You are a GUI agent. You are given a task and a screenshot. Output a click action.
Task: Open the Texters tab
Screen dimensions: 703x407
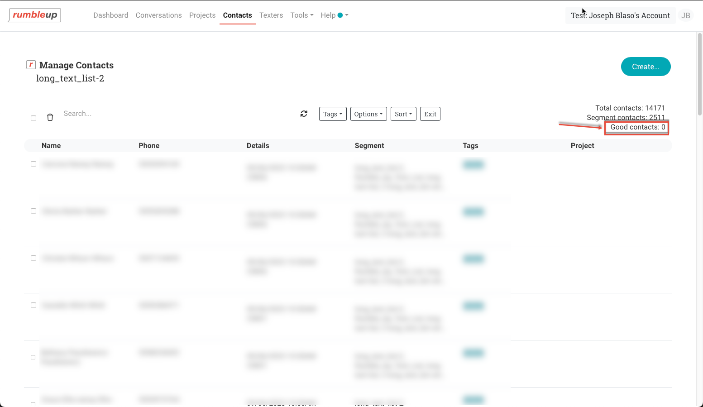pos(271,15)
